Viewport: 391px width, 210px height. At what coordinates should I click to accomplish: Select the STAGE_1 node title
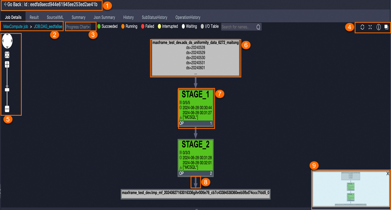[x=196, y=94]
